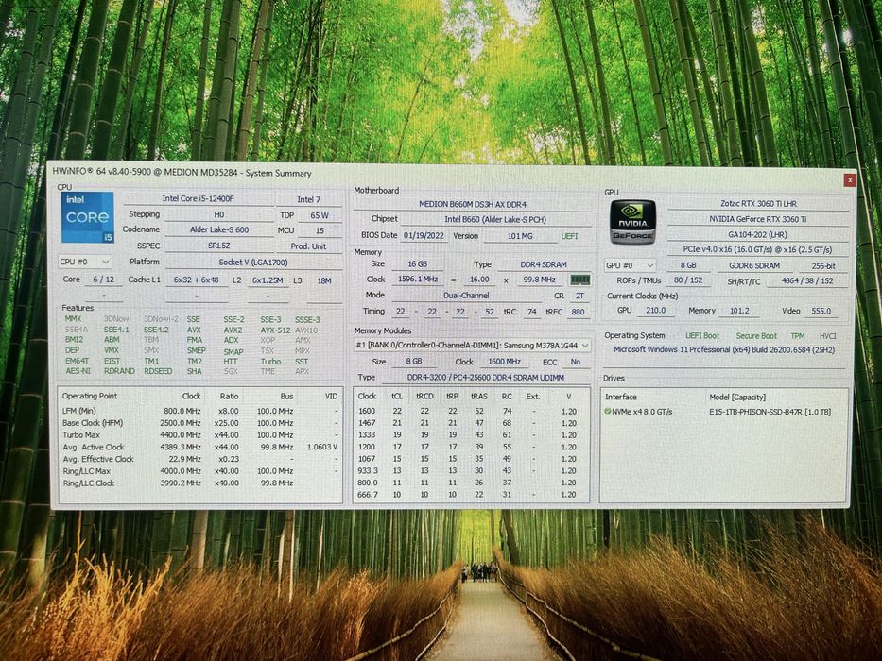Screen dimensions: 882x661
Task: Click the GPU clock value 210.0
Action: [655, 310]
